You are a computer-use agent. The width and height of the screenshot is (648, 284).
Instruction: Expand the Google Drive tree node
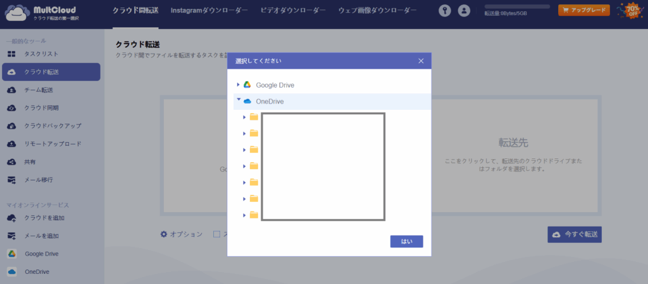click(x=239, y=85)
